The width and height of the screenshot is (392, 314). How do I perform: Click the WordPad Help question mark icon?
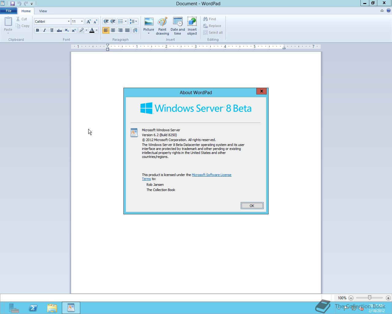coord(389,11)
